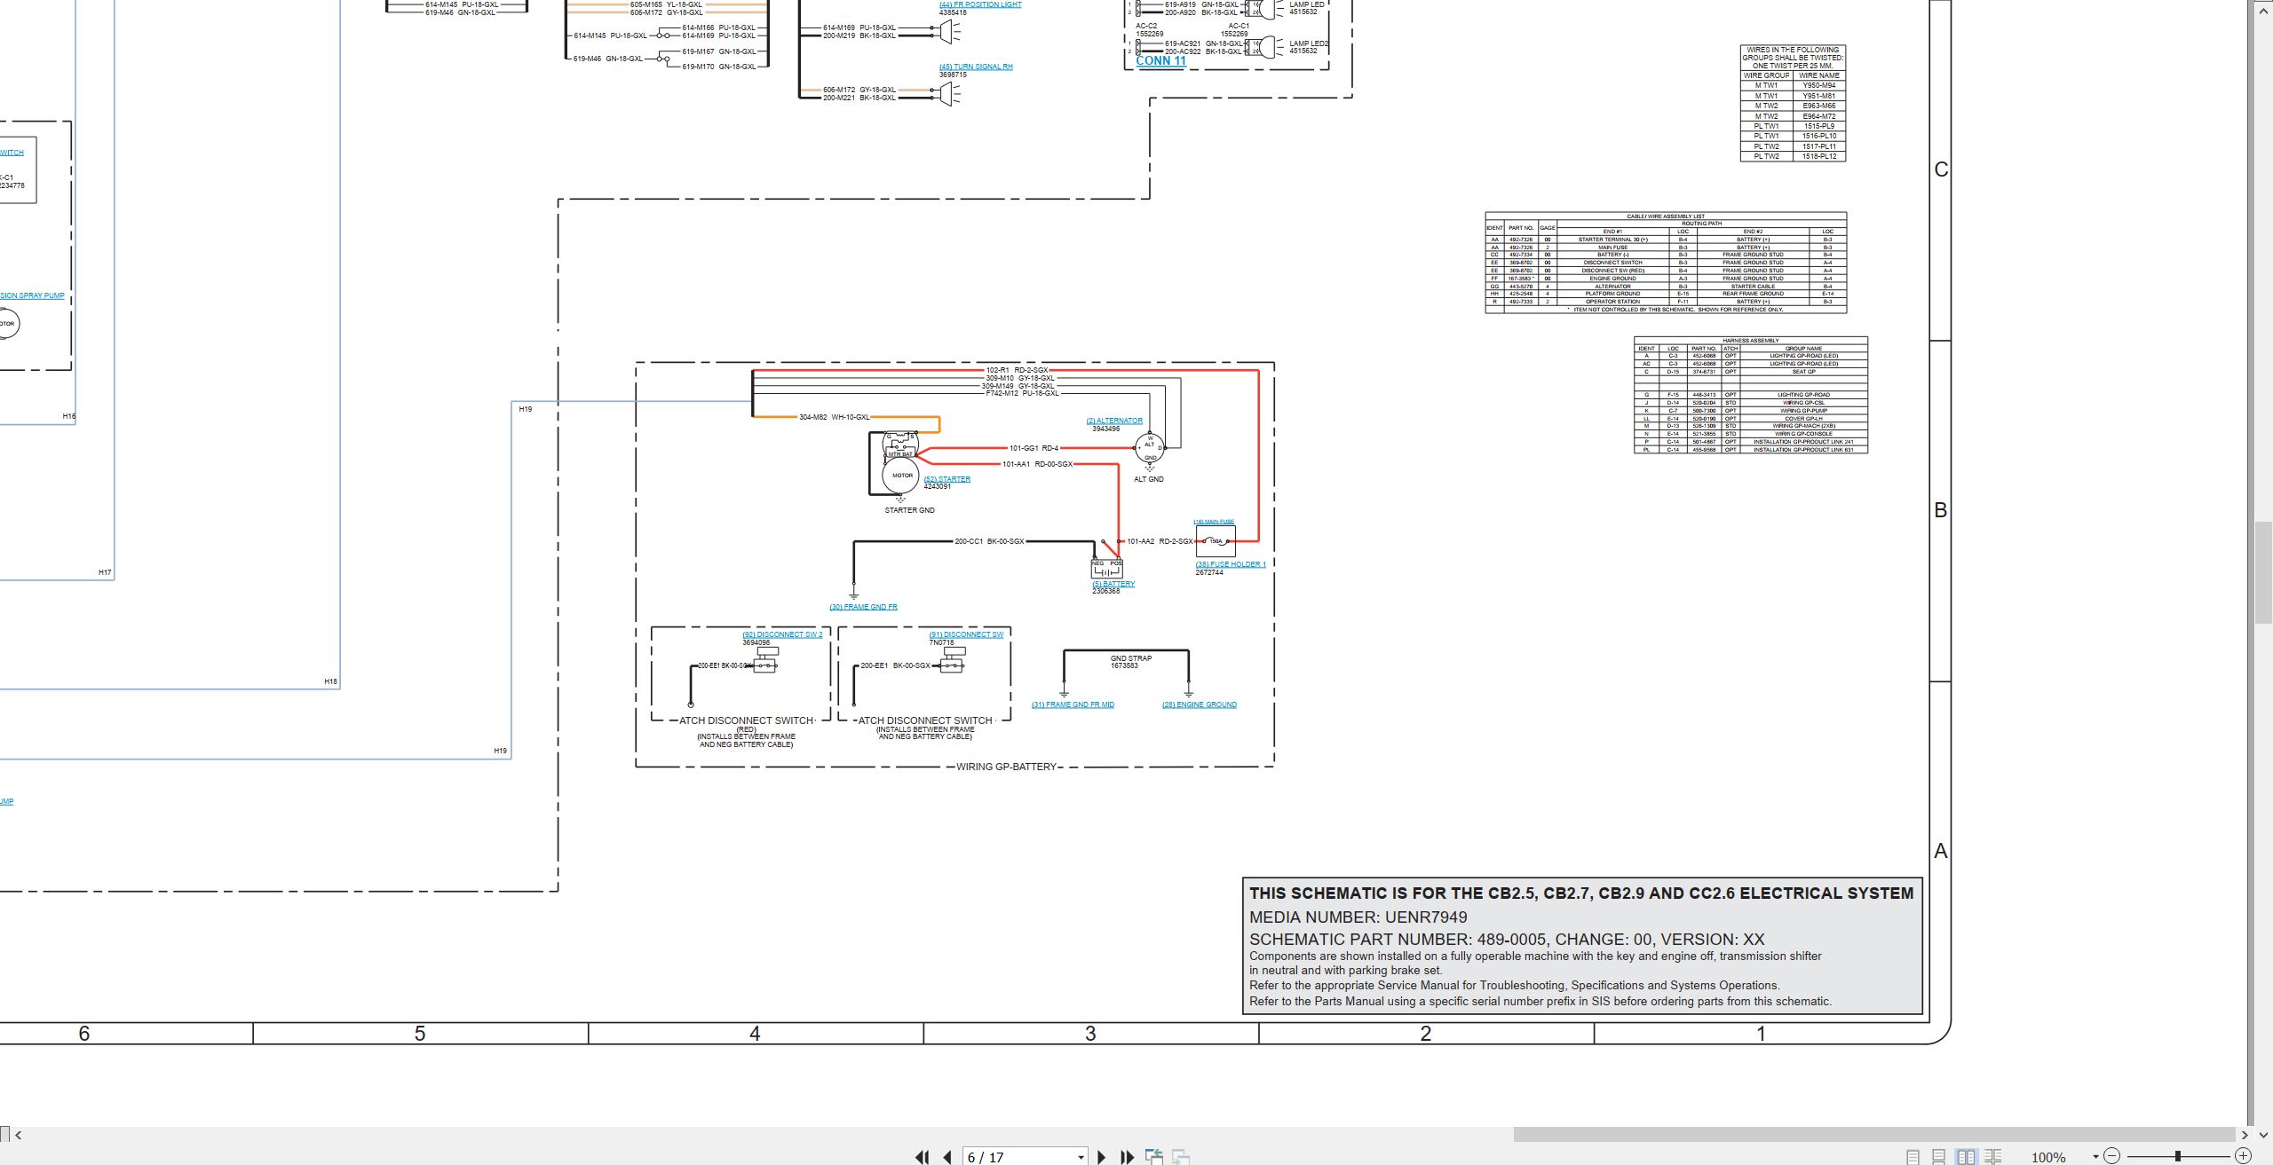The height and width of the screenshot is (1165, 2273).
Task: Click the vertical scrollbar thumb
Action: click(2262, 573)
